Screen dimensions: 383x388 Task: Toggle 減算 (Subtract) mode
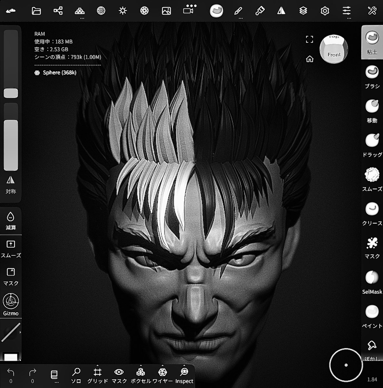click(11, 221)
